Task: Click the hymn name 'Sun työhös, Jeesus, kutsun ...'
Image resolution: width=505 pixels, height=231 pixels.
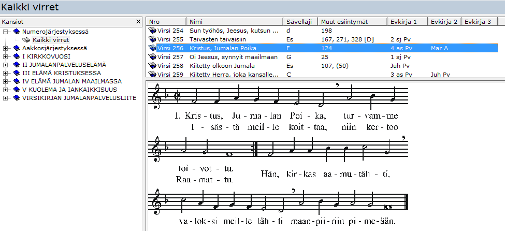Action: point(234,31)
